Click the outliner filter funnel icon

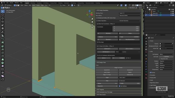170,5
